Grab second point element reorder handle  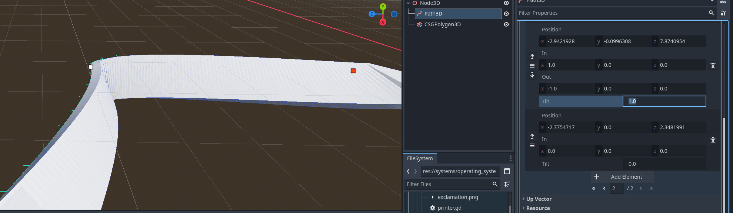[x=532, y=145]
